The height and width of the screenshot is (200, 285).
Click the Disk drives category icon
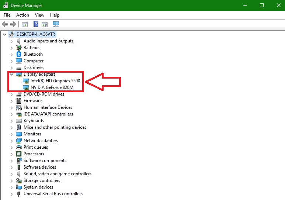pos(19,68)
